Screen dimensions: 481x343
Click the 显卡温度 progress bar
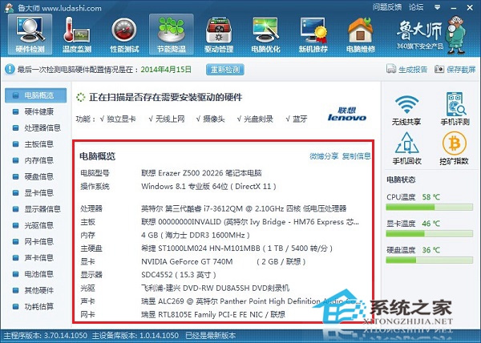coord(429,234)
